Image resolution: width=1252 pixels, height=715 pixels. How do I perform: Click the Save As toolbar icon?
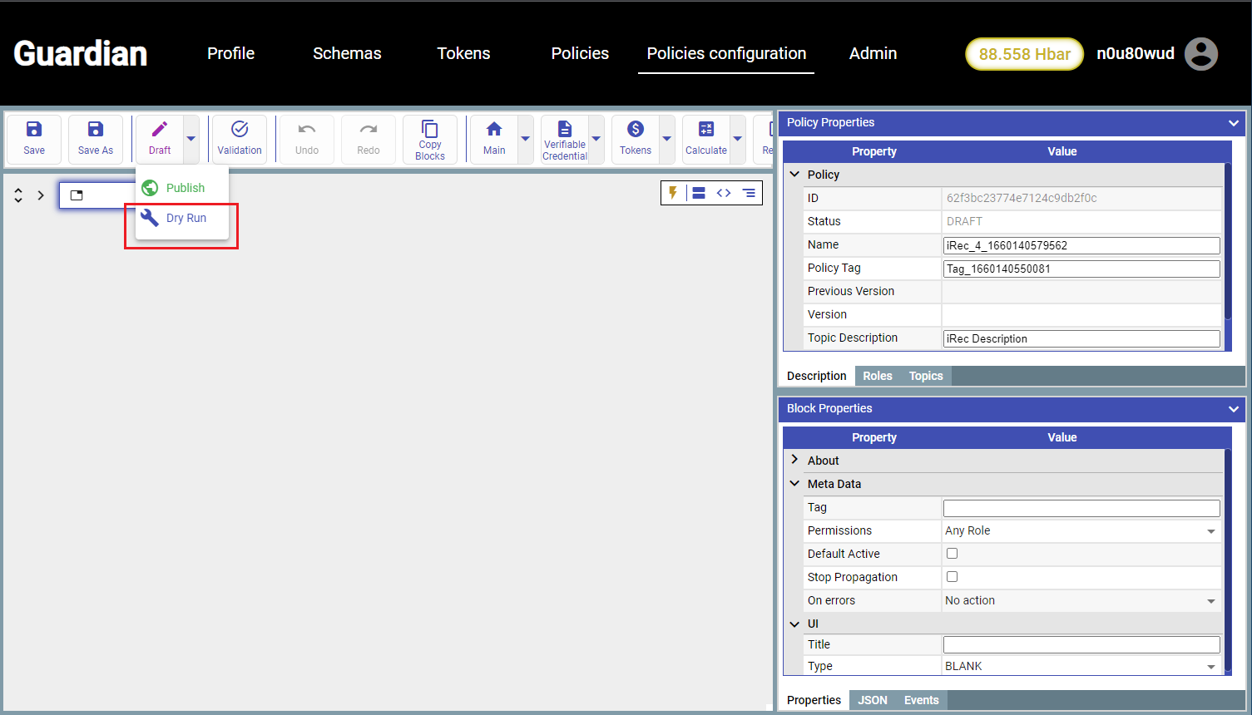(x=96, y=129)
